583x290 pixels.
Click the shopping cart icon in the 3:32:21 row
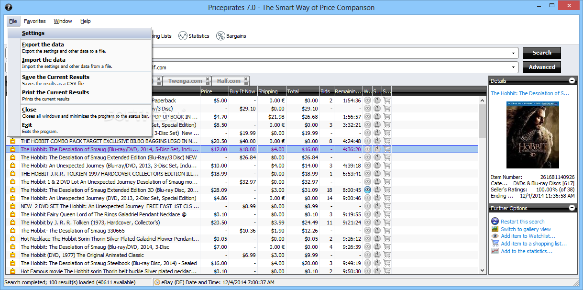pyautogui.click(x=387, y=125)
